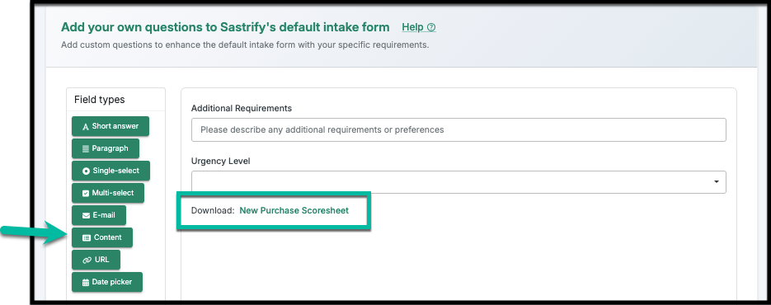The height and width of the screenshot is (305, 771).
Task: Select the Date picker calendar icon
Action: pos(86,283)
